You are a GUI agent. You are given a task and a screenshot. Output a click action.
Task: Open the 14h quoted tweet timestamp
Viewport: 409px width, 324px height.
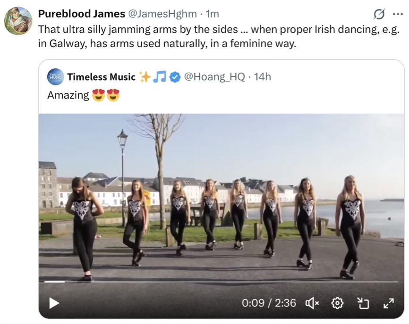tap(263, 77)
